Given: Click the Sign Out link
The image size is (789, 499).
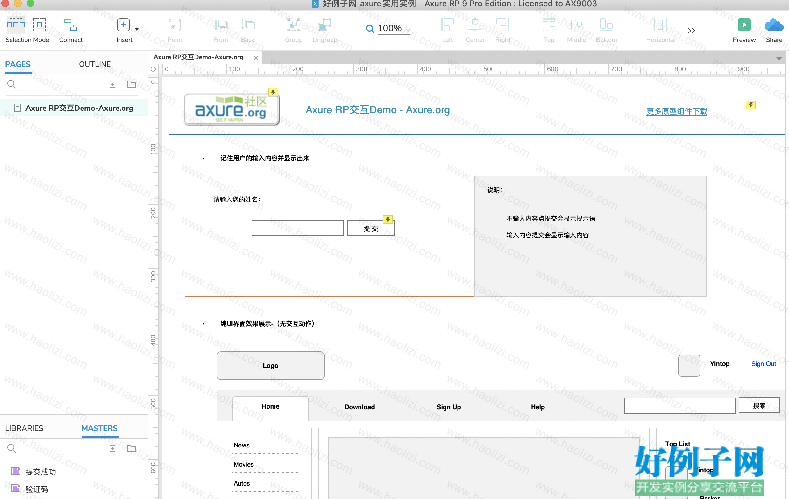Looking at the screenshot, I should pos(763,364).
